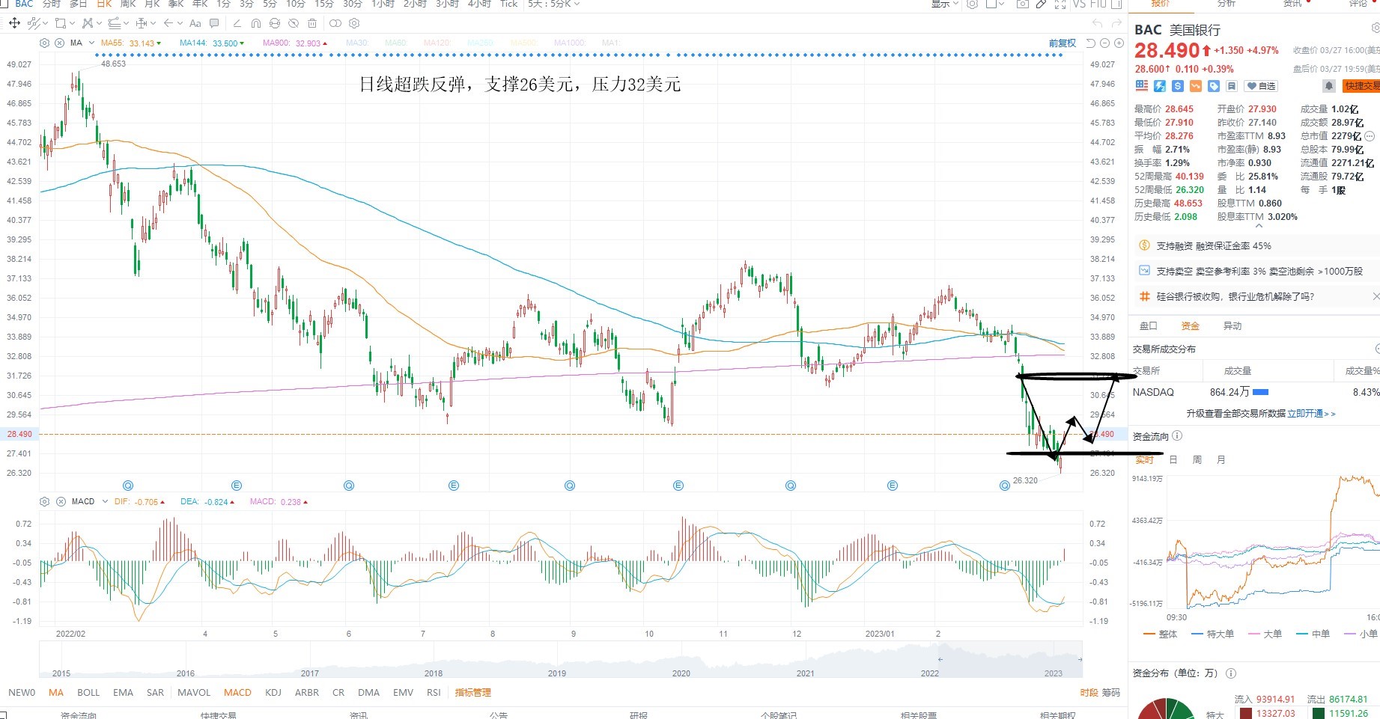Screen dimensions: 1380x719
Task: Delete drawings with the trash icon
Action: tap(312, 23)
